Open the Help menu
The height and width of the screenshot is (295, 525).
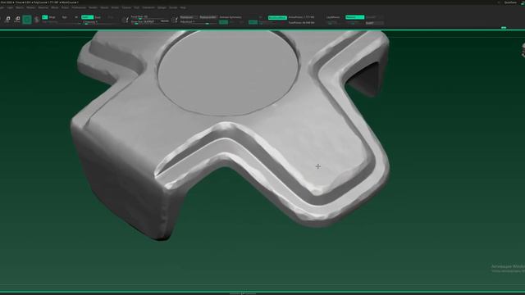coord(183,7)
